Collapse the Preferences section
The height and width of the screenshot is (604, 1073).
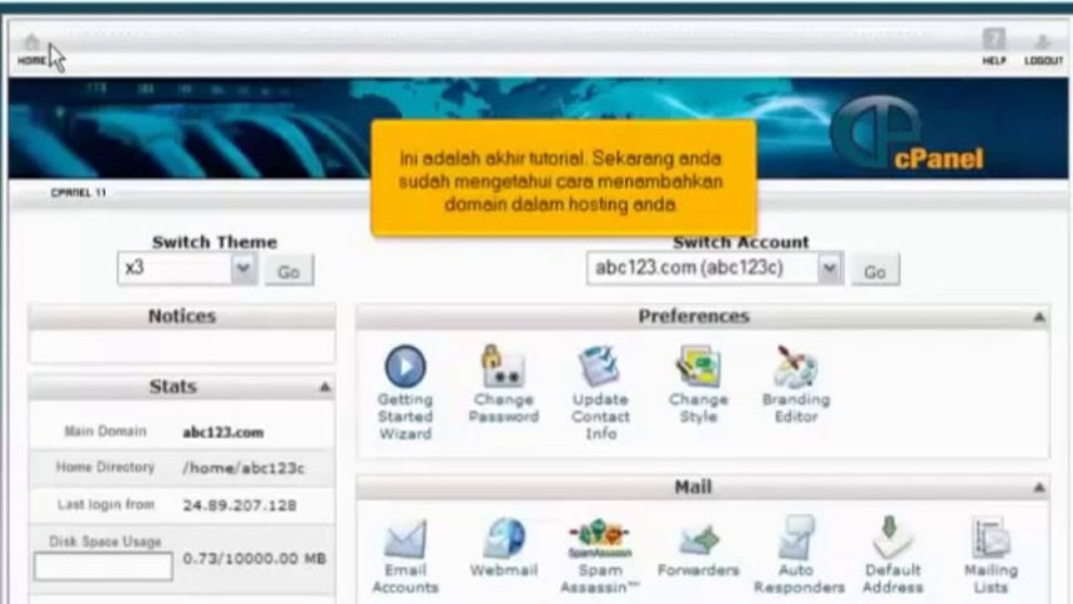[1039, 317]
